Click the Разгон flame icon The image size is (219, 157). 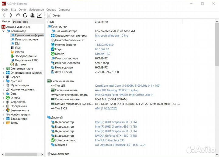[x=12, y=52]
